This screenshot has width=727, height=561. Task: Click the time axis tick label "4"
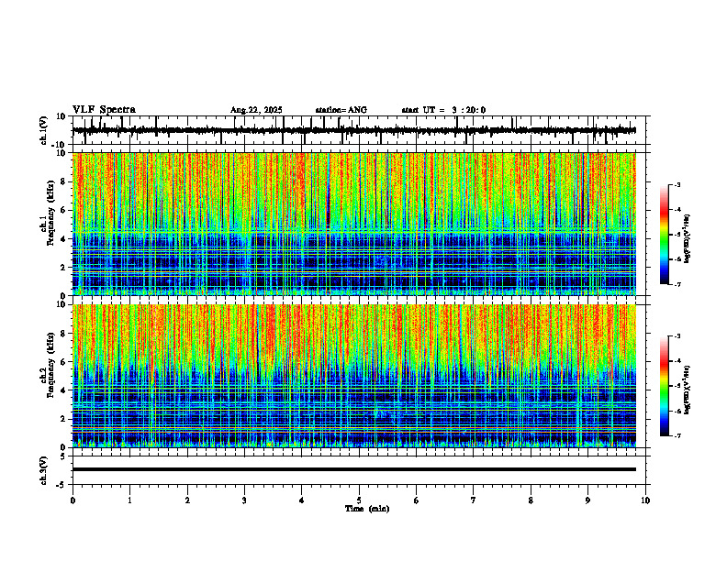point(302,500)
